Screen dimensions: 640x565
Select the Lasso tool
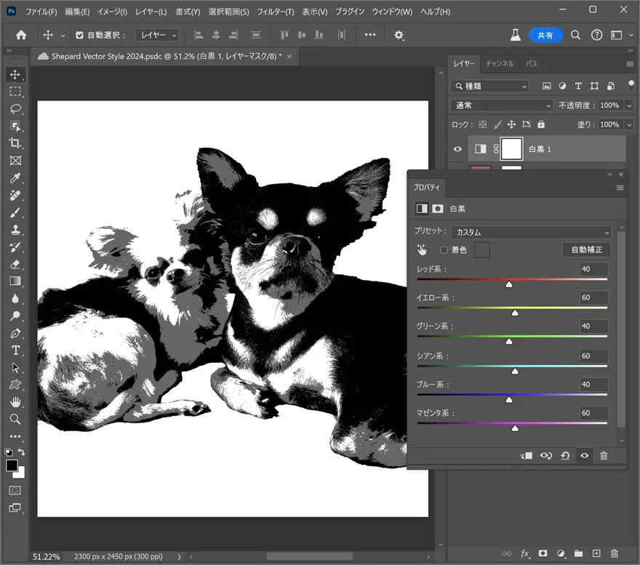(x=15, y=109)
